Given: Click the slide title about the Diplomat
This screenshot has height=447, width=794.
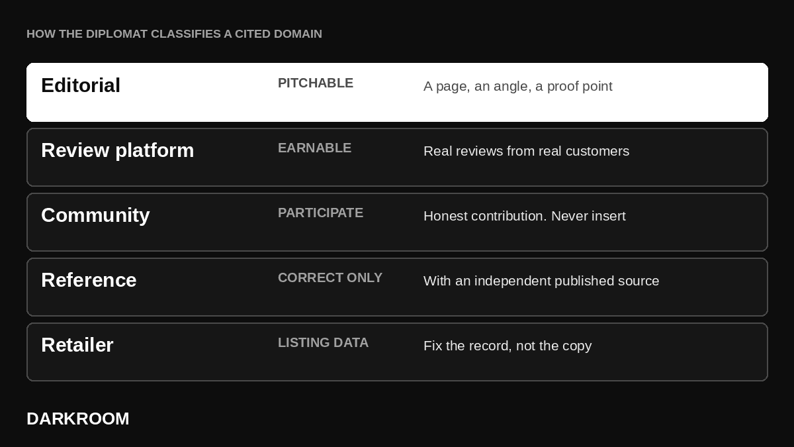Looking at the screenshot, I should coord(174,34).
